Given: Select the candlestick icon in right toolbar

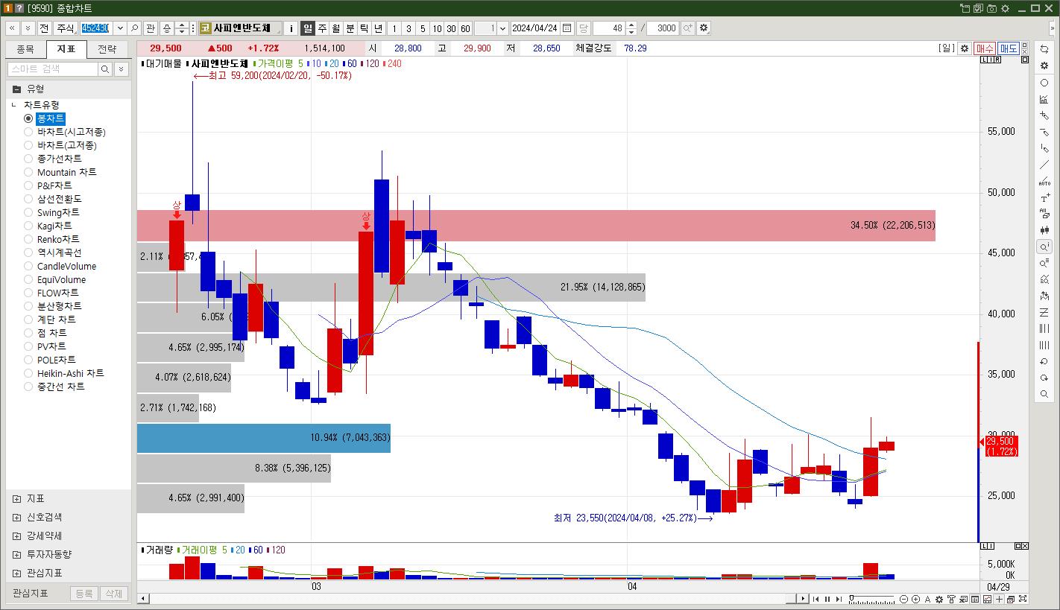Looking at the screenshot, I should (x=1044, y=230).
